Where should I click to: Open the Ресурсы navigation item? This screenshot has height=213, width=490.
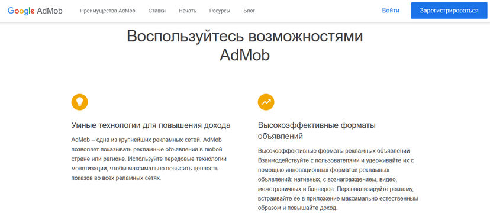coord(220,11)
